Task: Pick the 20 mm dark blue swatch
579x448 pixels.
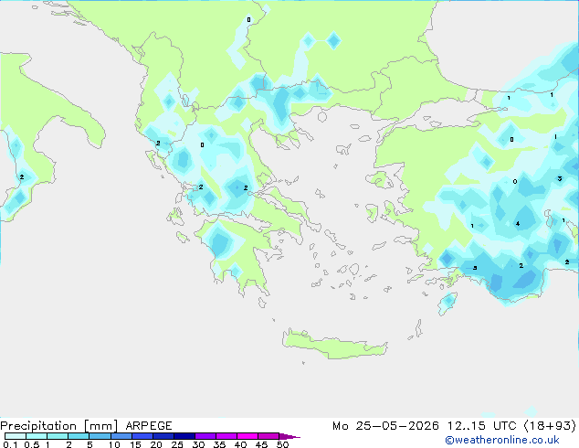Action: pos(163,436)
